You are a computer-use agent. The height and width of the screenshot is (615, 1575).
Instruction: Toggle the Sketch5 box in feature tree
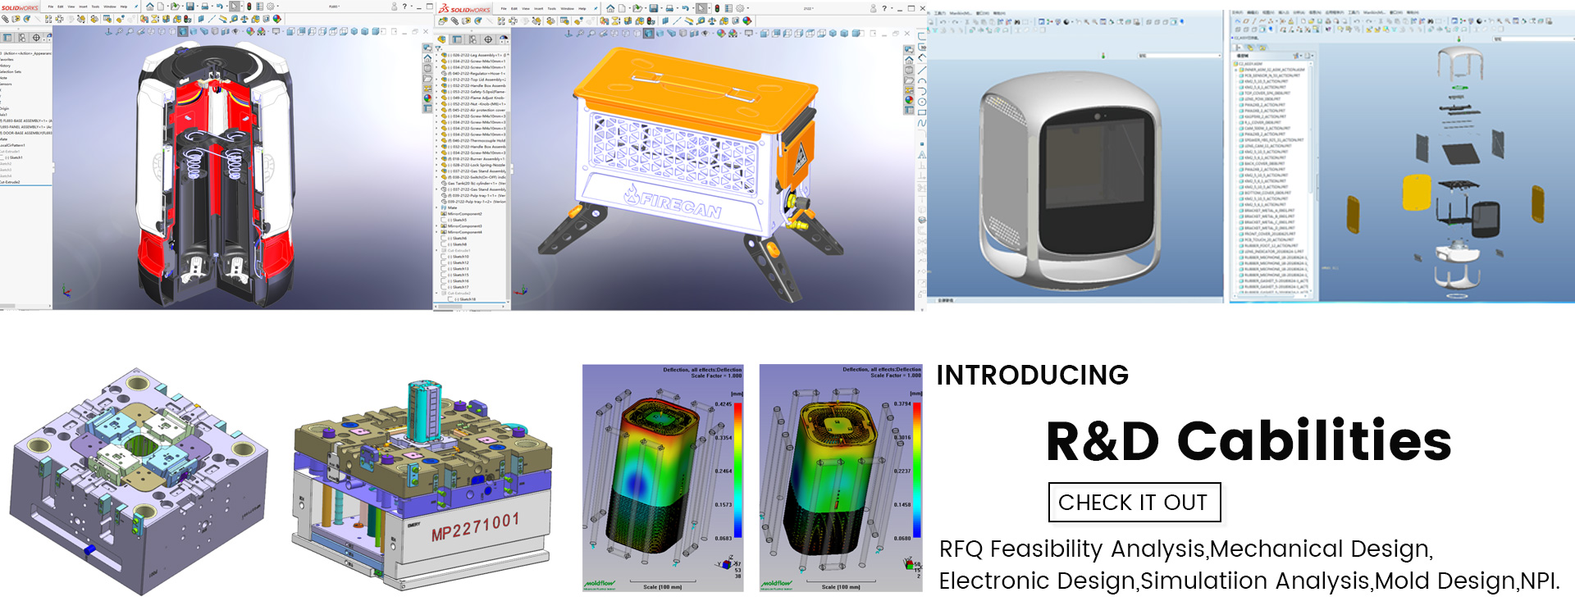[445, 220]
